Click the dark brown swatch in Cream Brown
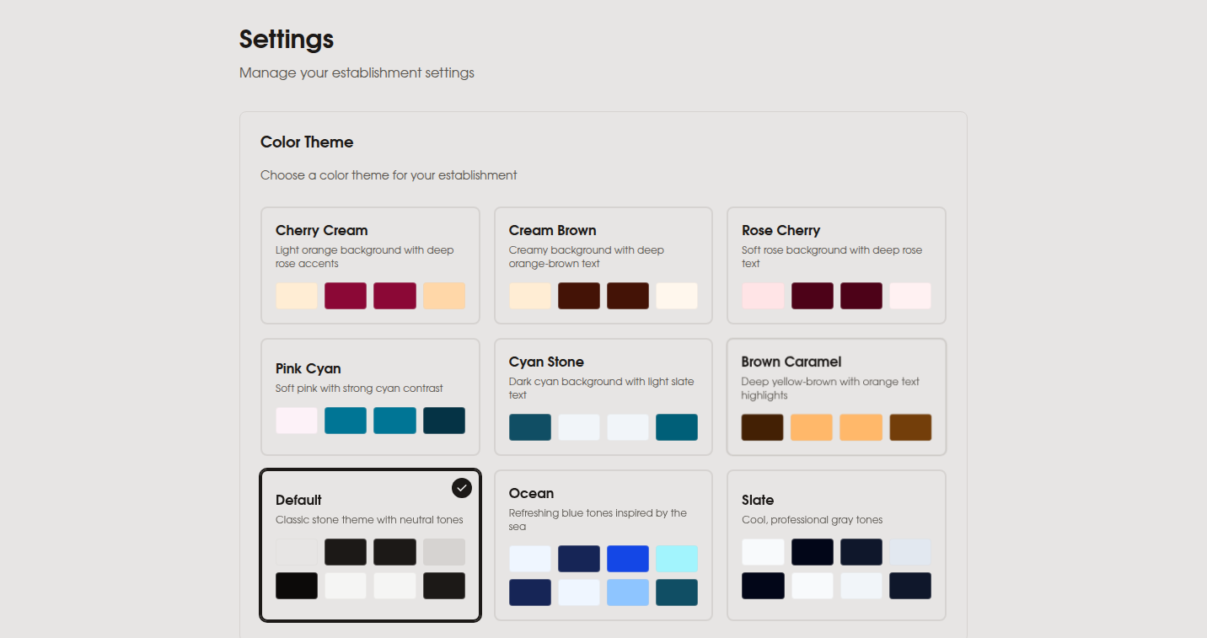Viewport: 1207px width, 638px height. (579, 296)
